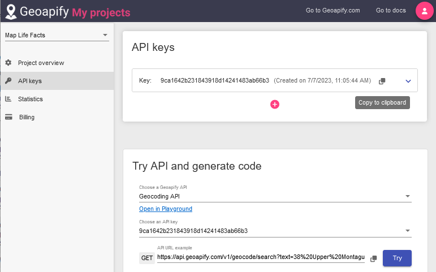Click the Geoapify brand name

tap(44, 12)
